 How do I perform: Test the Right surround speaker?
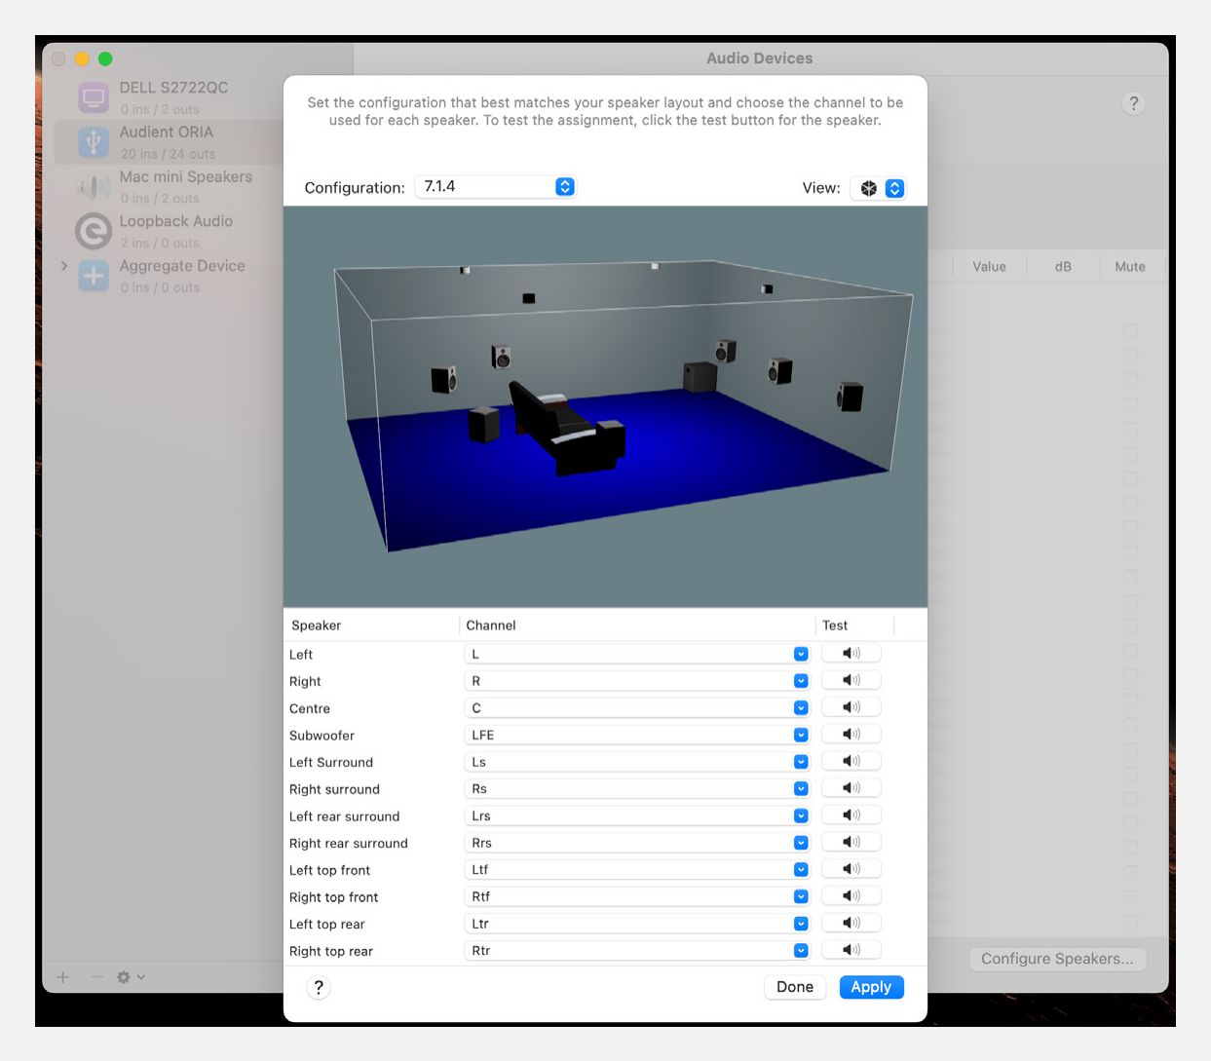[x=851, y=788]
